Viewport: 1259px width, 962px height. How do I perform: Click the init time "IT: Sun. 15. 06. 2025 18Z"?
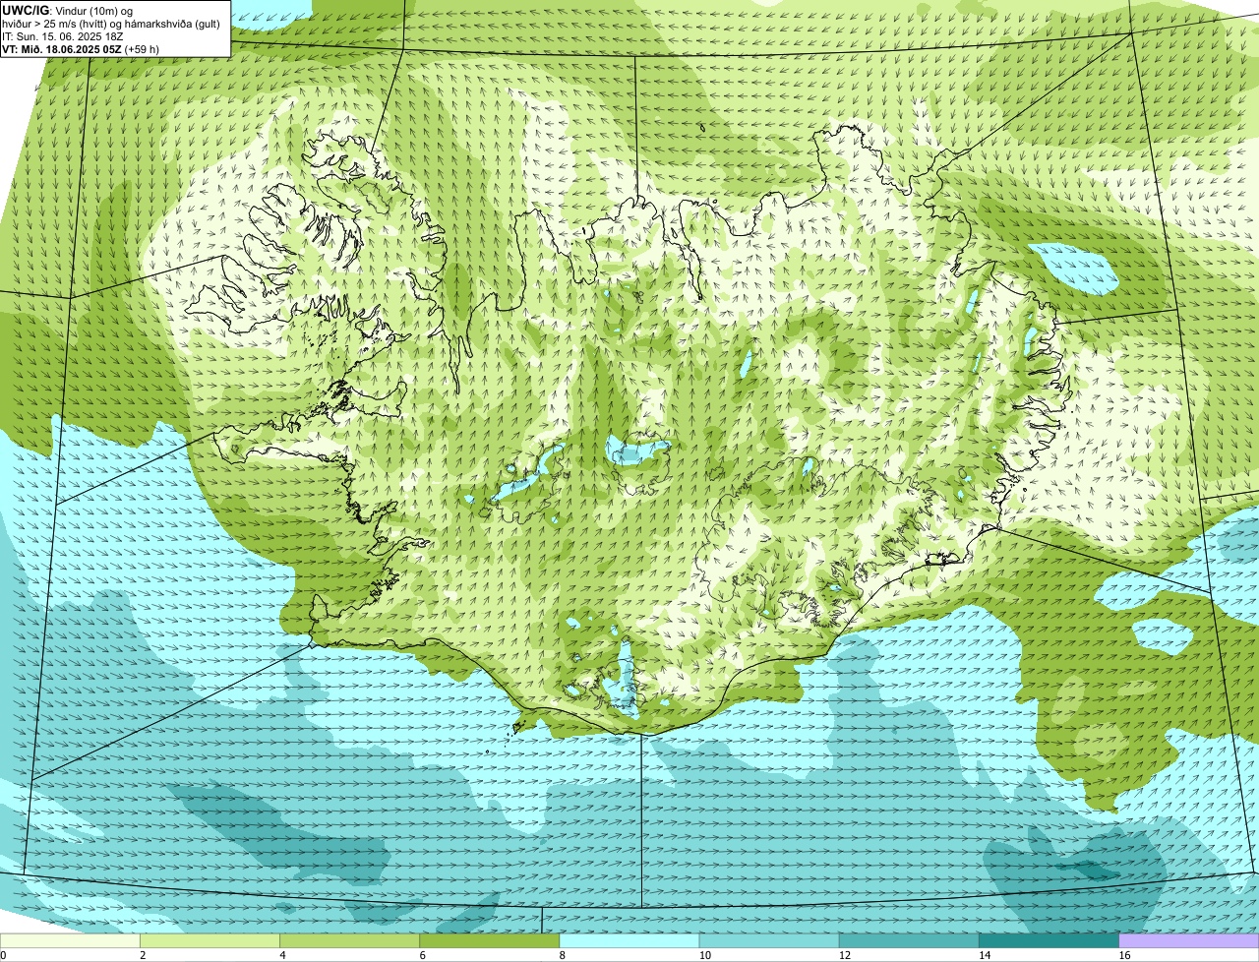pyautogui.click(x=62, y=36)
